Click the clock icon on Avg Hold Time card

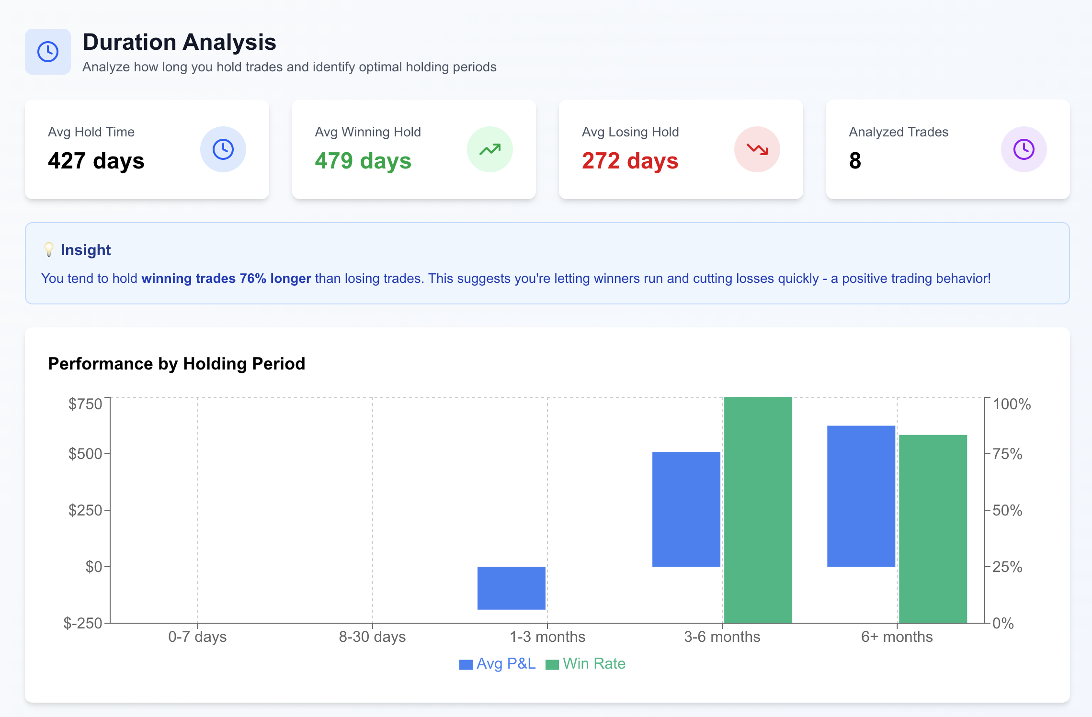tap(223, 149)
